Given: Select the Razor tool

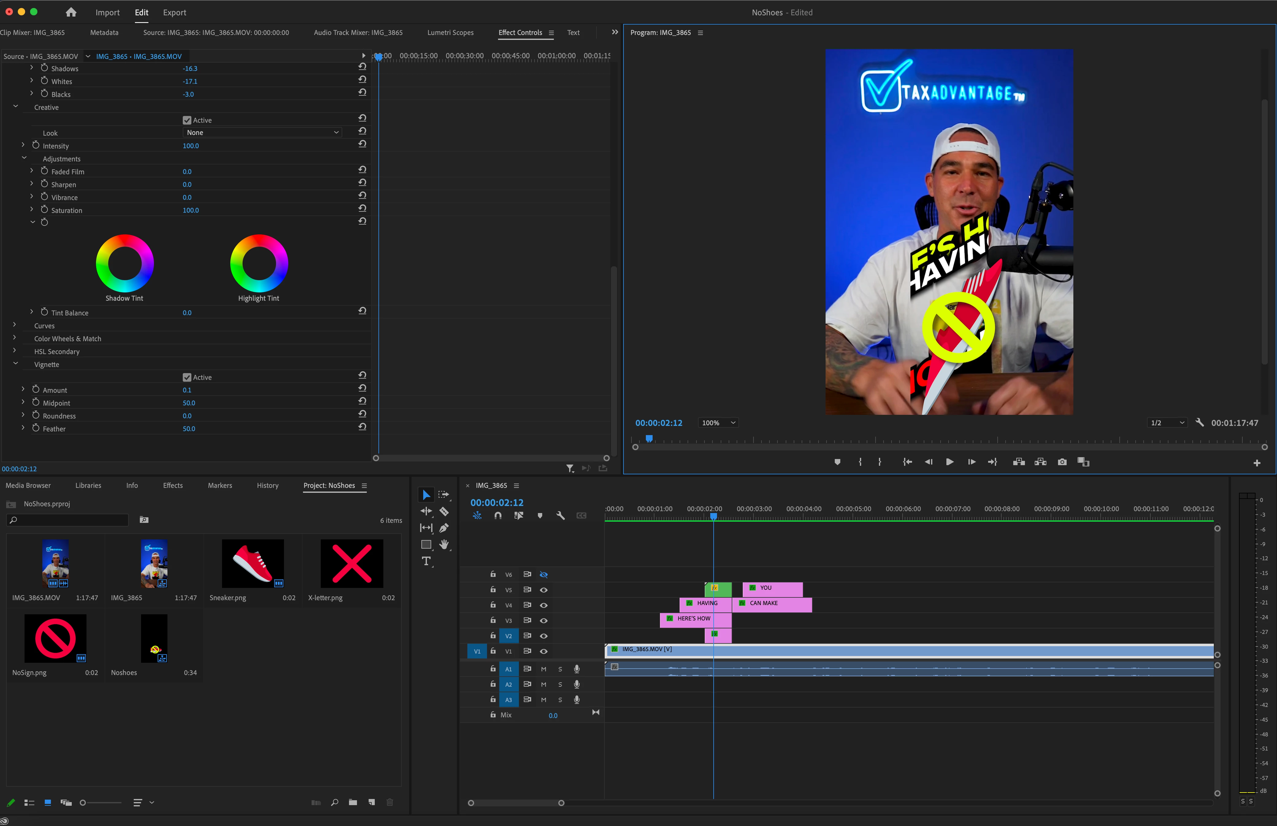Looking at the screenshot, I should pos(444,512).
